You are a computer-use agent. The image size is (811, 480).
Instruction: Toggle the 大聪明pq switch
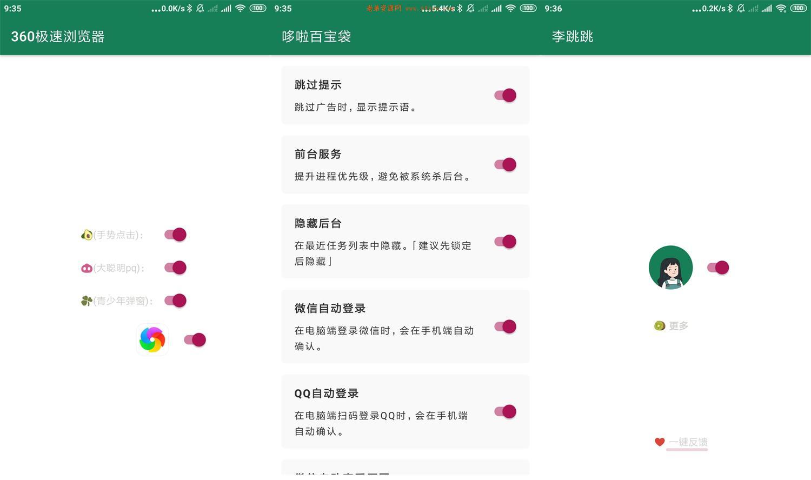click(175, 268)
